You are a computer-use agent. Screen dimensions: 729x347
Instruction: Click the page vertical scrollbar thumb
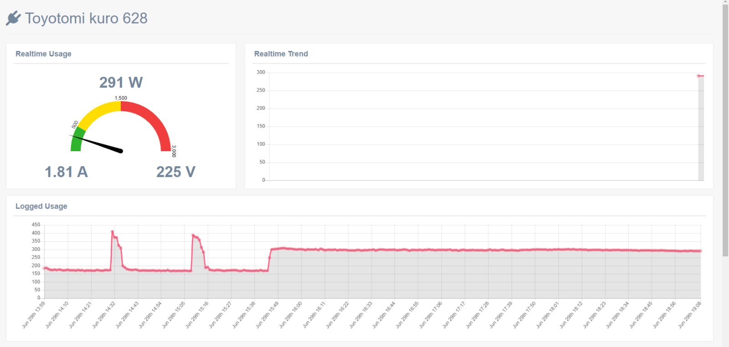(x=725, y=130)
